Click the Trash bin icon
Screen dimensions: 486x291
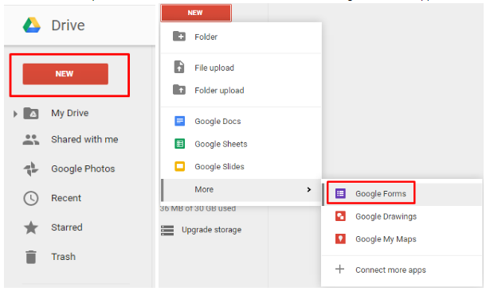point(31,257)
